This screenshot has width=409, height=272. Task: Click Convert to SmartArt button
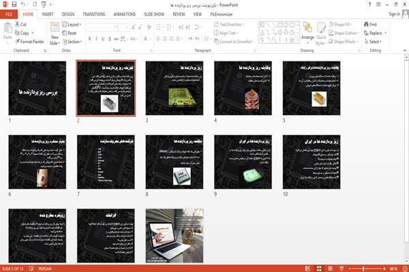233,42
